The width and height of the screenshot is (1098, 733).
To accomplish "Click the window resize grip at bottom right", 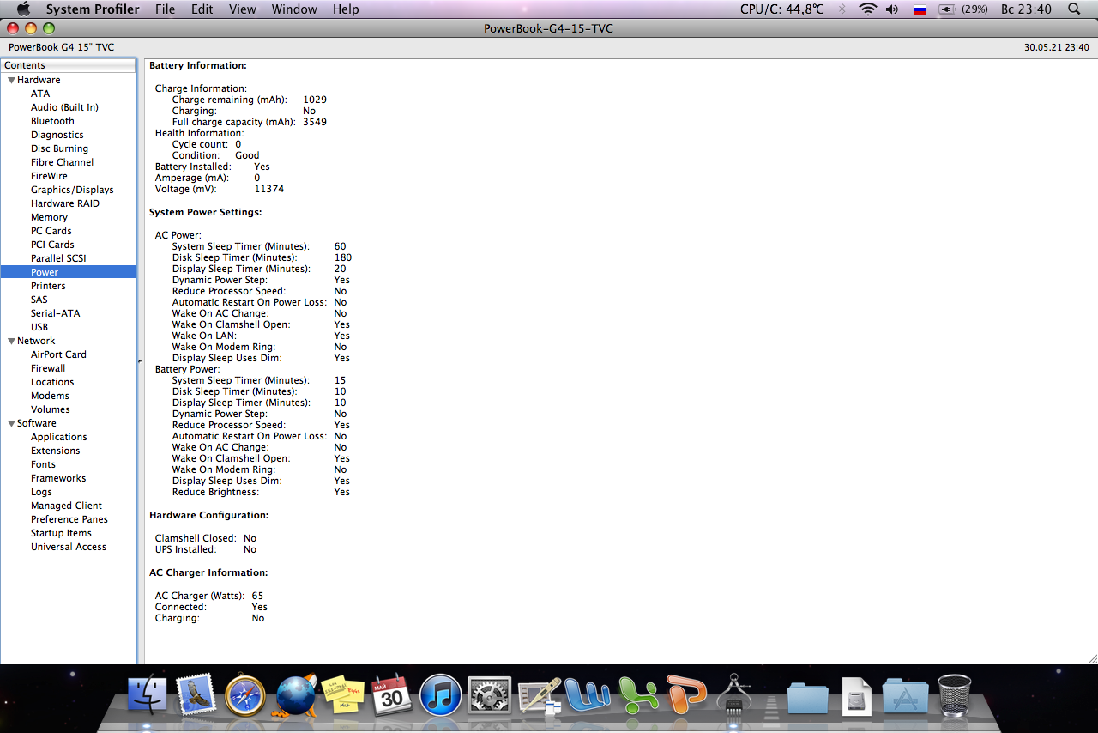I will pyautogui.click(x=1091, y=657).
